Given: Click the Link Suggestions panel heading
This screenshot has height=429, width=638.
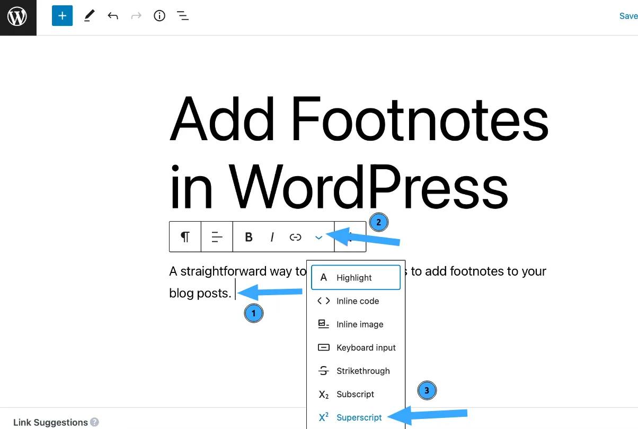Looking at the screenshot, I should tap(50, 422).
